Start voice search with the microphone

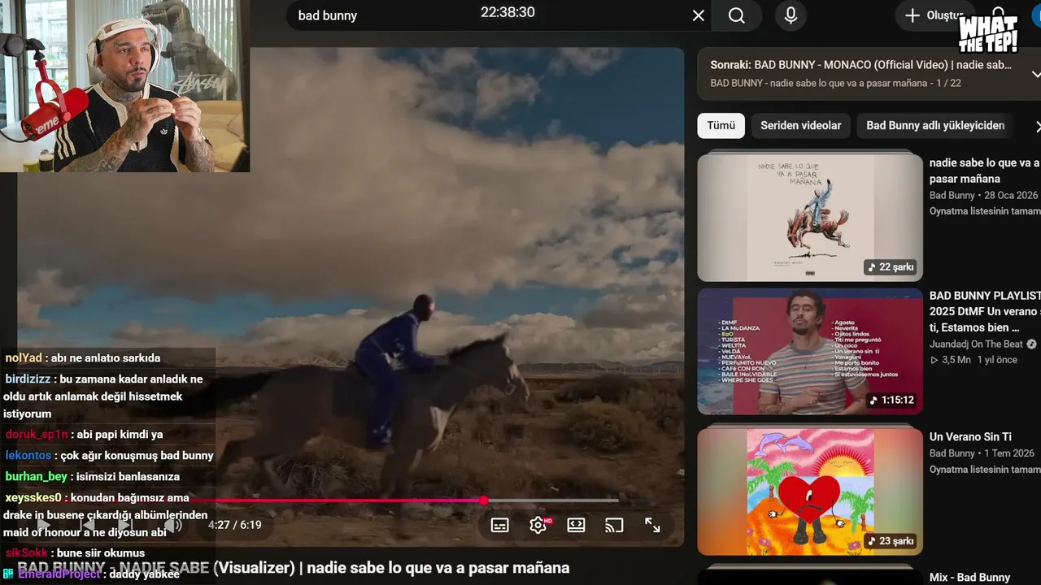(x=791, y=15)
